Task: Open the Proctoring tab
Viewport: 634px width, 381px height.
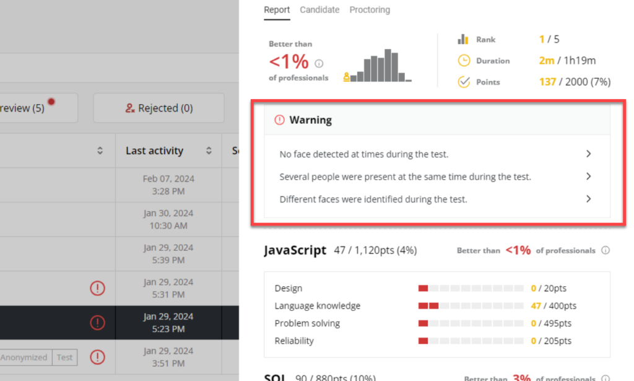Action: [x=370, y=10]
